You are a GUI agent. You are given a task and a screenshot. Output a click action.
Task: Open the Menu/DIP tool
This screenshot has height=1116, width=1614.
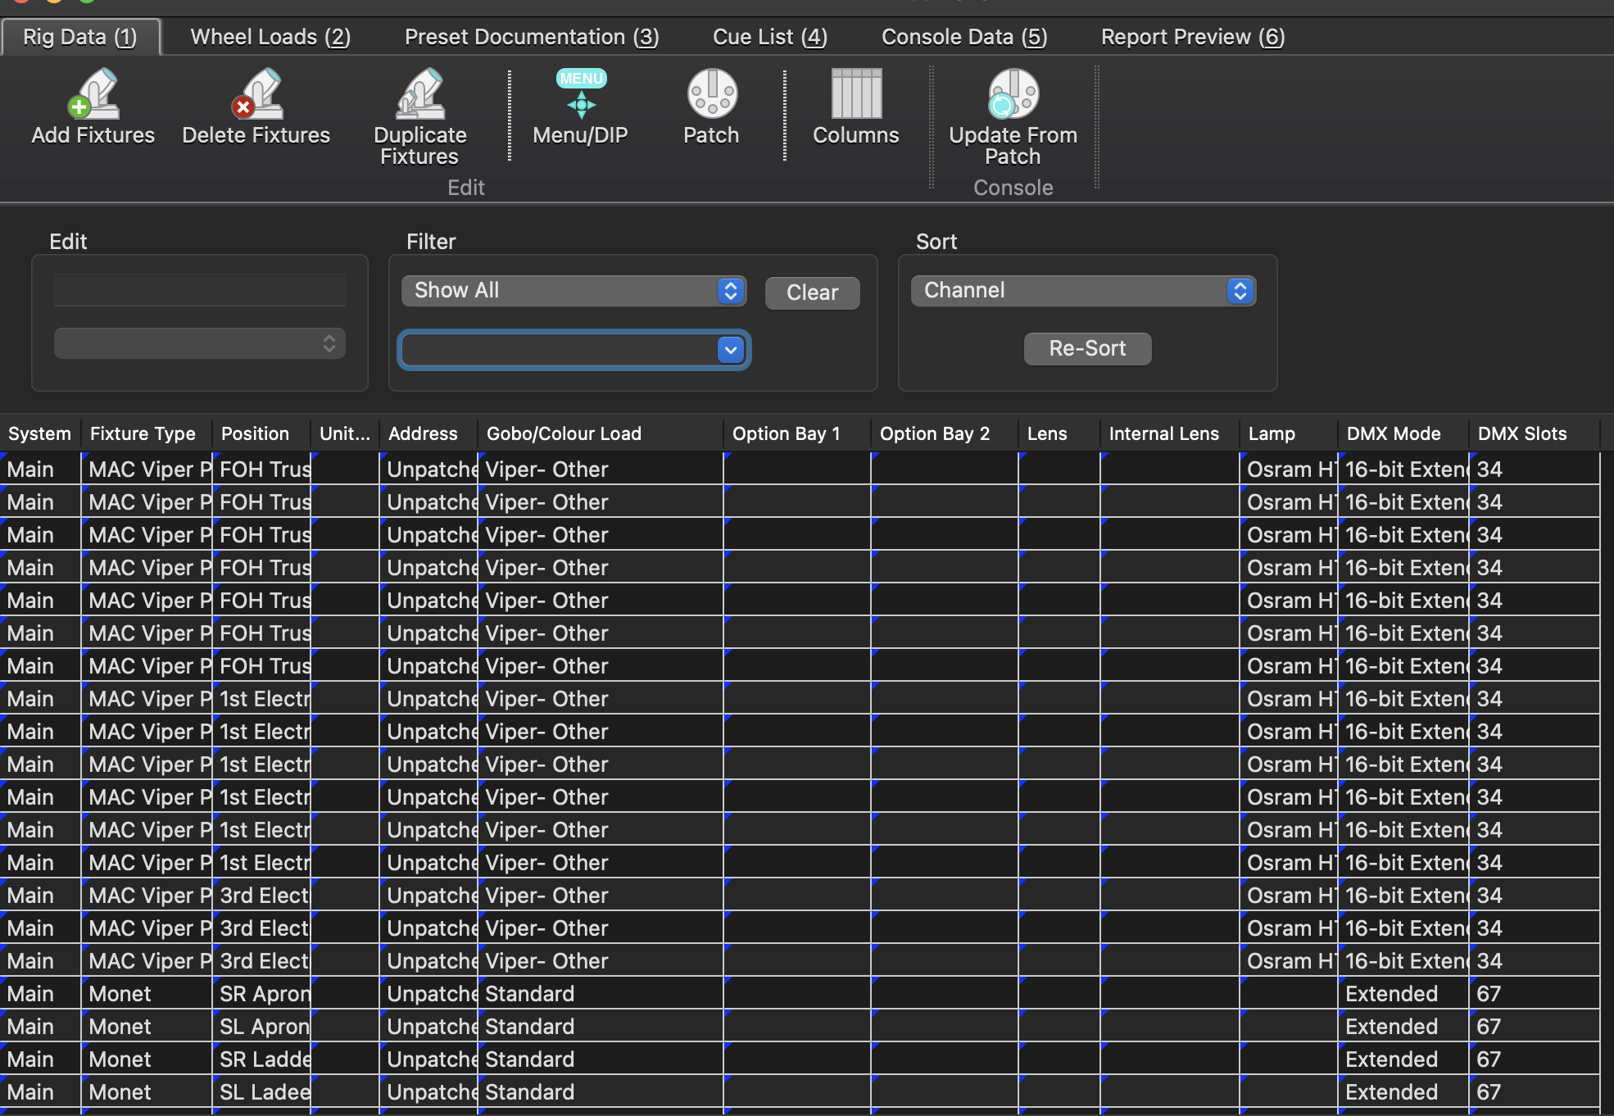[581, 95]
